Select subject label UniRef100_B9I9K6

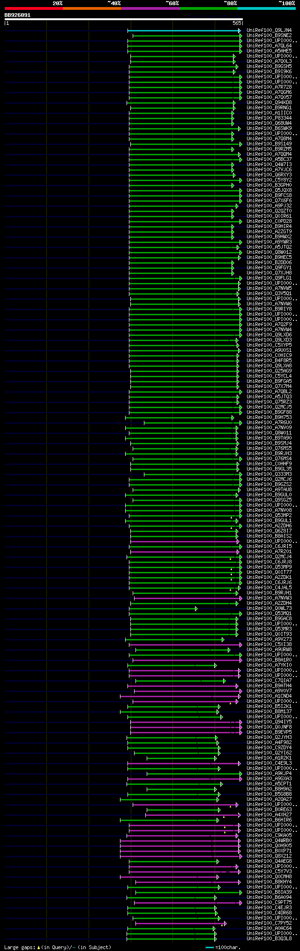[x=269, y=72]
